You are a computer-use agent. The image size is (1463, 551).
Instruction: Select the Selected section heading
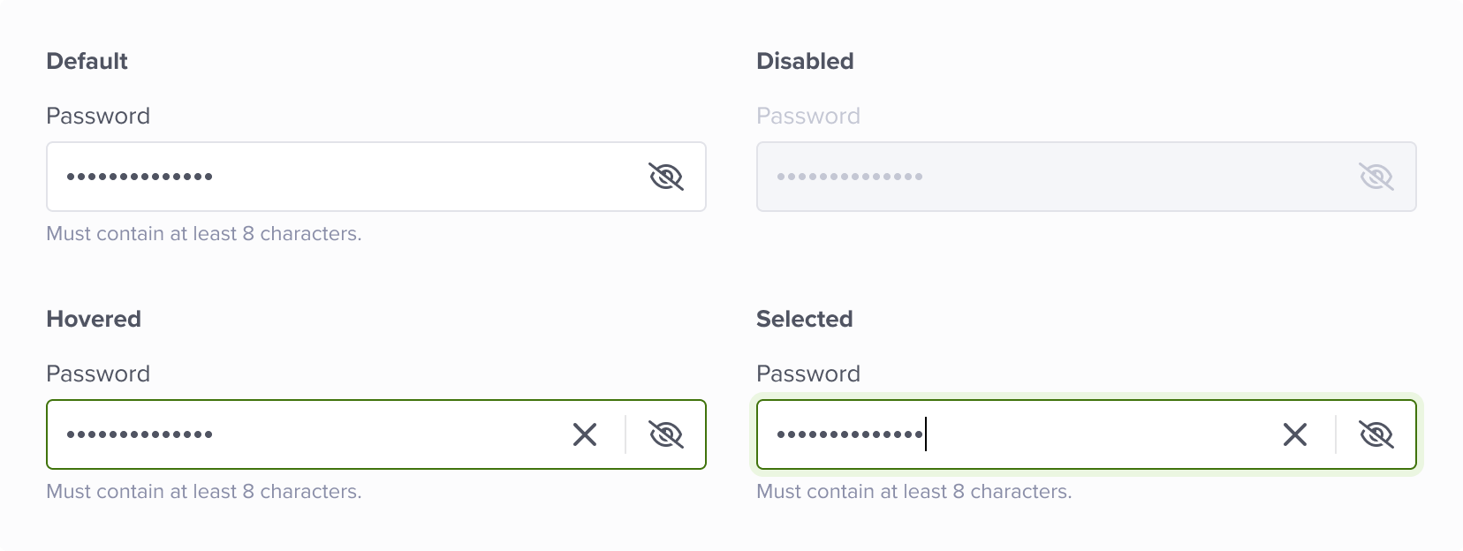pos(805,319)
